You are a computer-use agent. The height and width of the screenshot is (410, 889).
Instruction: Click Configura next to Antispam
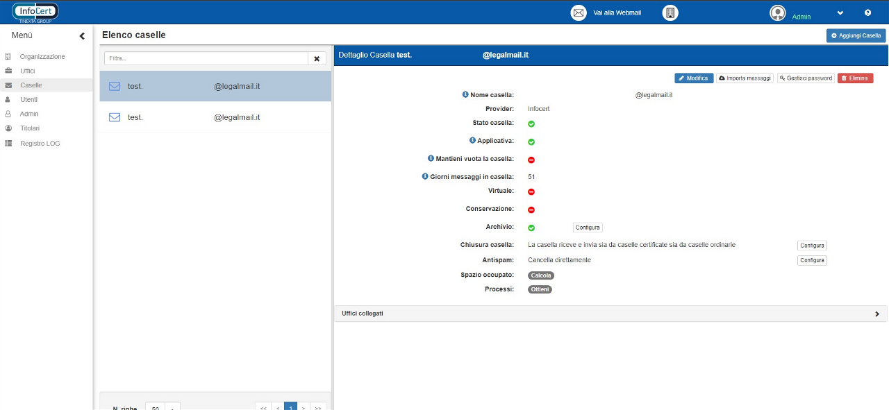pyautogui.click(x=811, y=261)
